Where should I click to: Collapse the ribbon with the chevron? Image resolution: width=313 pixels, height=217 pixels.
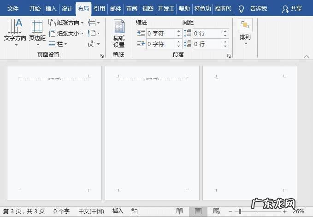(x=307, y=57)
